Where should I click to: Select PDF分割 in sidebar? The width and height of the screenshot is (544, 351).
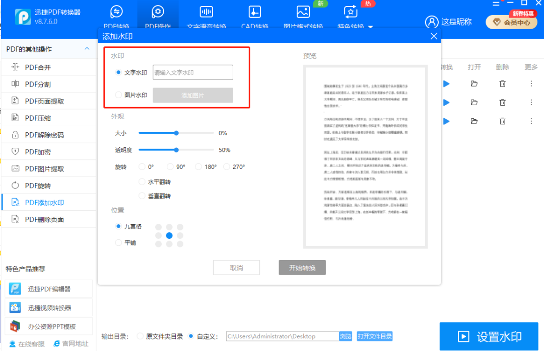pyautogui.click(x=48, y=84)
